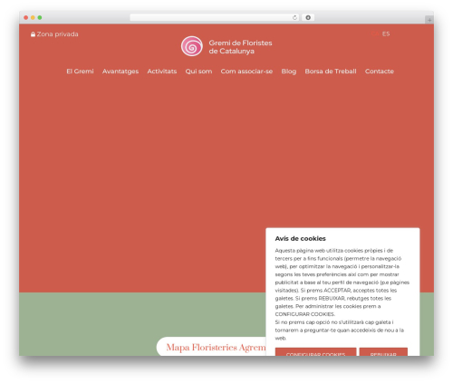
Task: Click the Mapa Floristeries Agremiades button
Action: tap(211, 347)
